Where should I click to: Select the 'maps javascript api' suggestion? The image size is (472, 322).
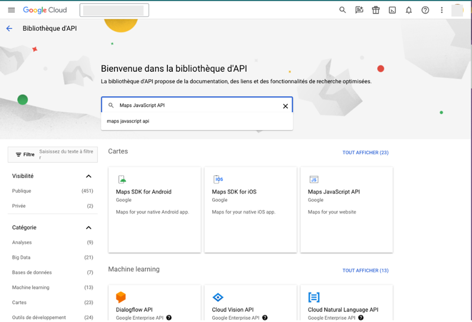click(197, 121)
